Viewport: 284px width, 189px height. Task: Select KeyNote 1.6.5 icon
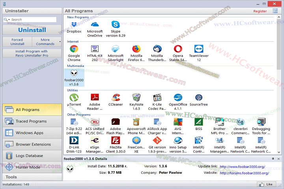click(x=136, y=98)
